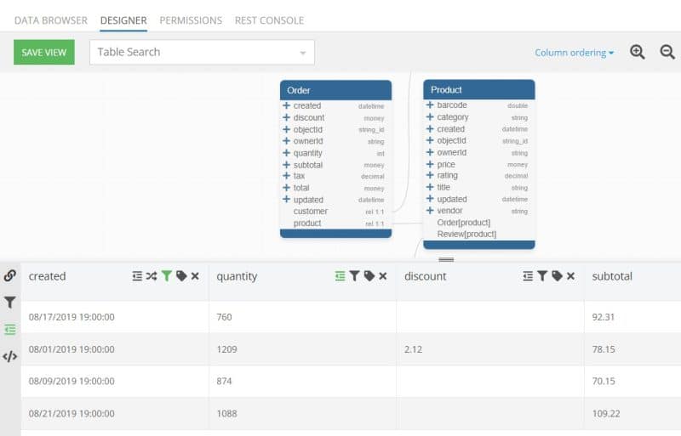The width and height of the screenshot is (681, 436).
Task: Remove the discount column with X icon
Action: (570, 276)
